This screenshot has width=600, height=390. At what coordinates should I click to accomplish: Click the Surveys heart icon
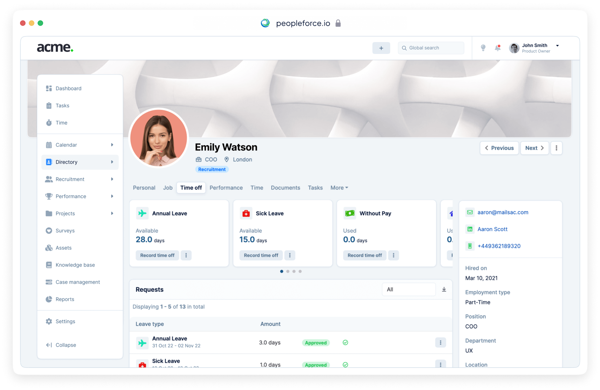[49, 231]
